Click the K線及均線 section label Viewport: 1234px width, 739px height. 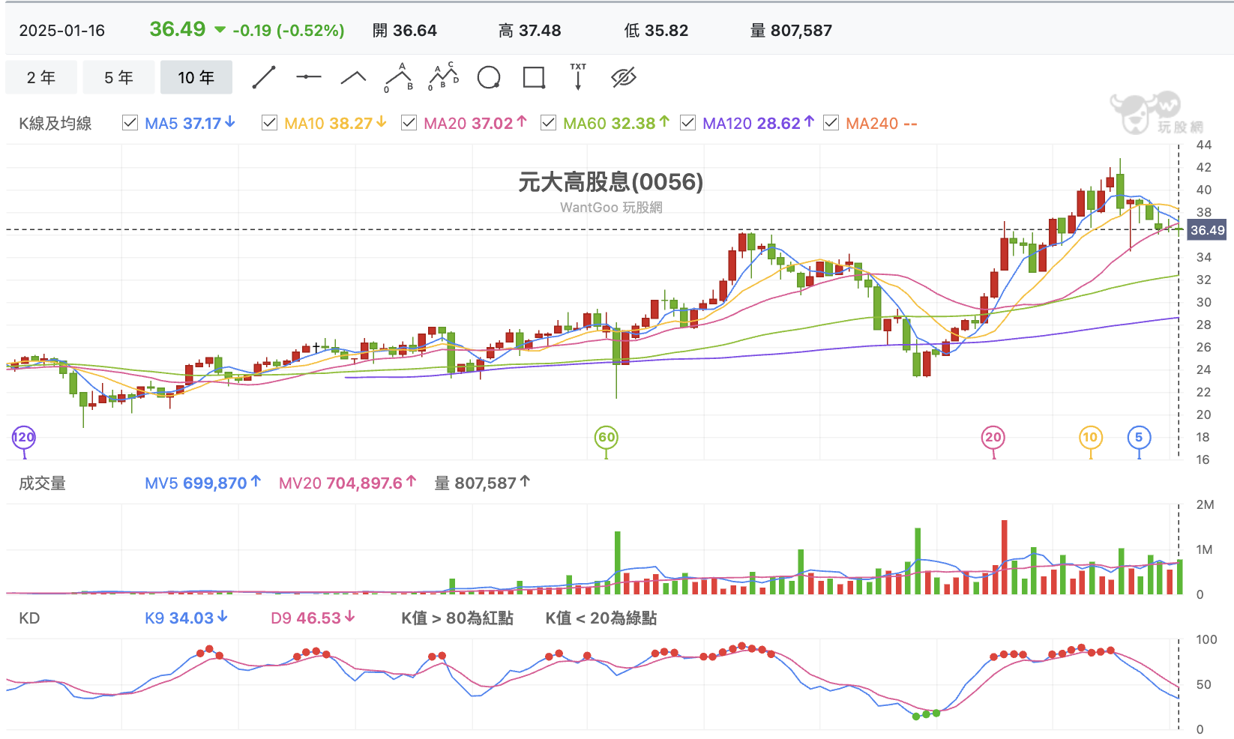[55, 123]
